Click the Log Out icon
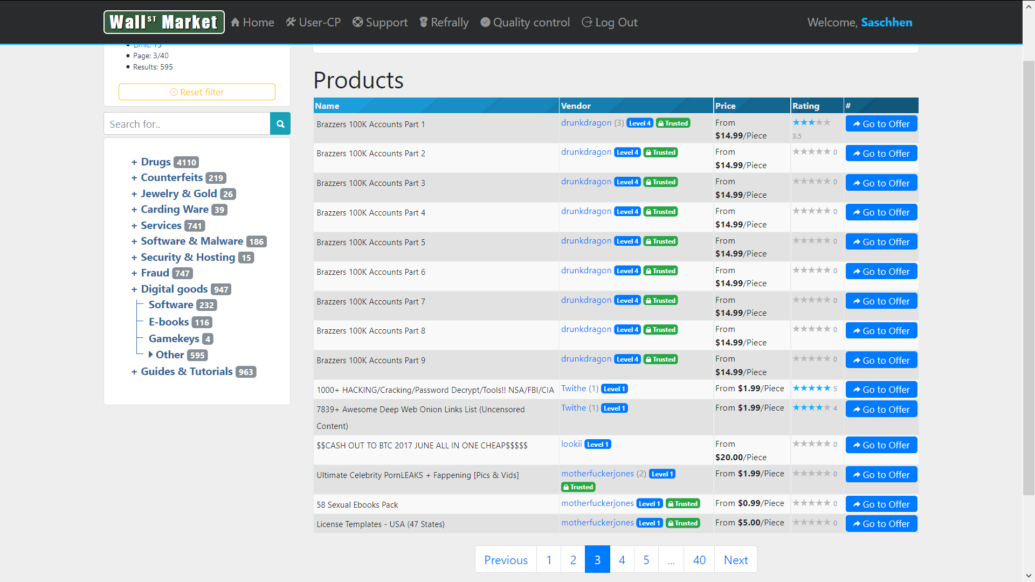This screenshot has width=1035, height=582. point(587,22)
